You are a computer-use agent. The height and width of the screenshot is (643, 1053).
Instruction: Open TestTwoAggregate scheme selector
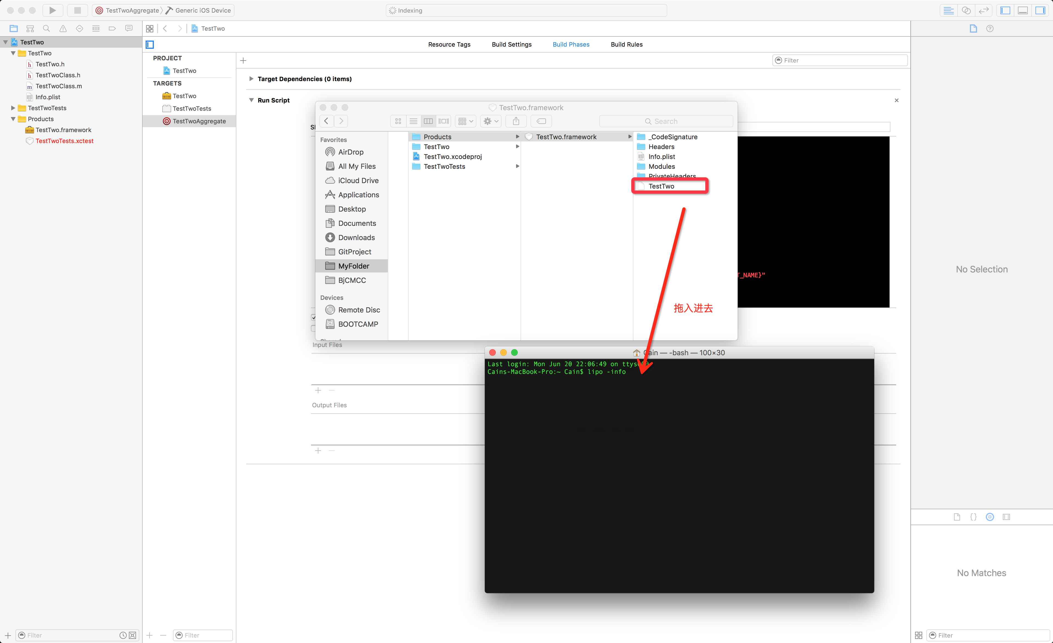coord(127,10)
